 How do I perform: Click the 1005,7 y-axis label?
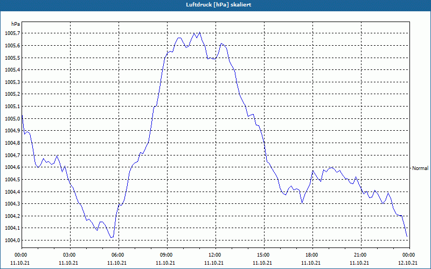tap(12, 33)
